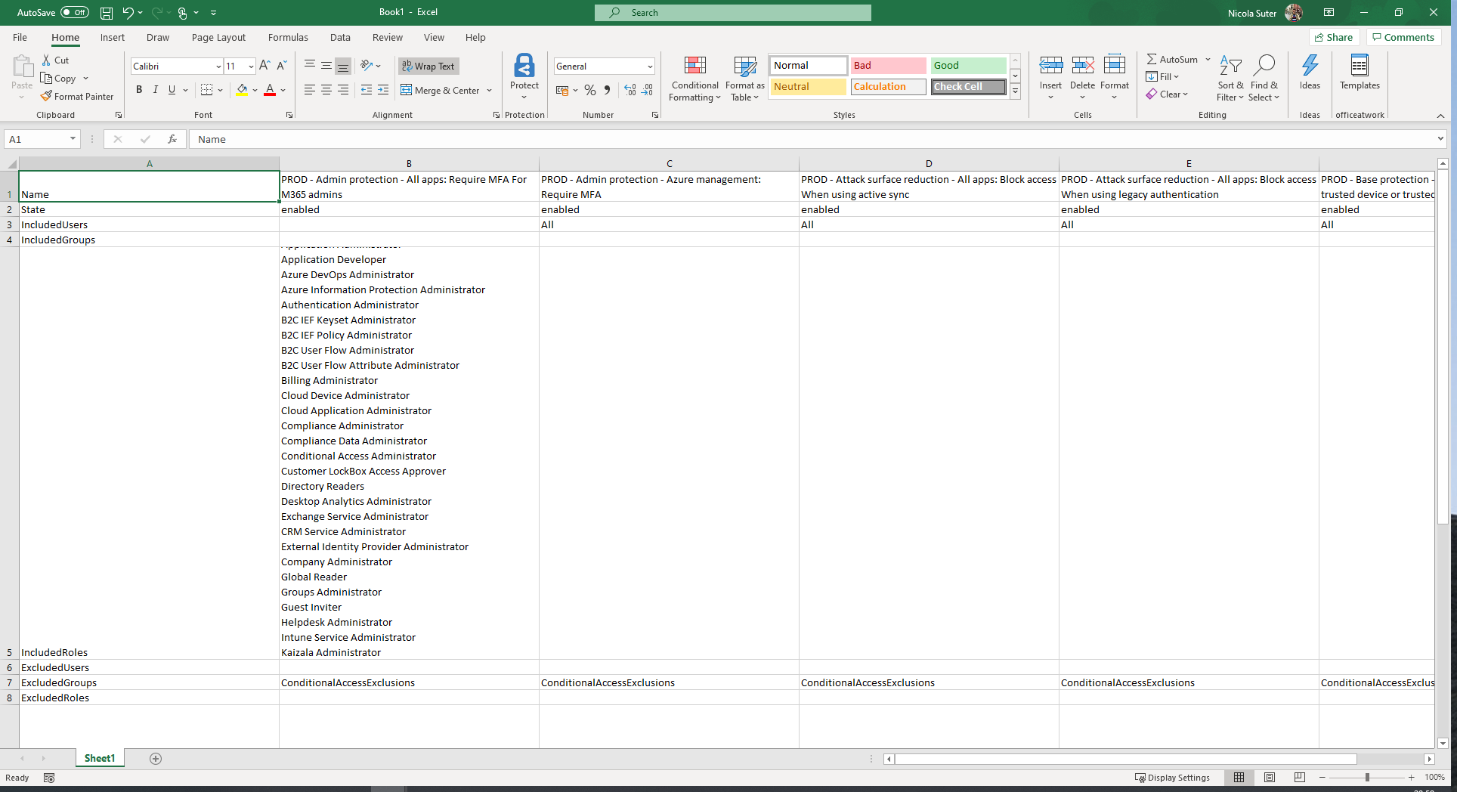Click the Undo arrow icon
The height and width of the screenshot is (792, 1457).
tap(128, 13)
